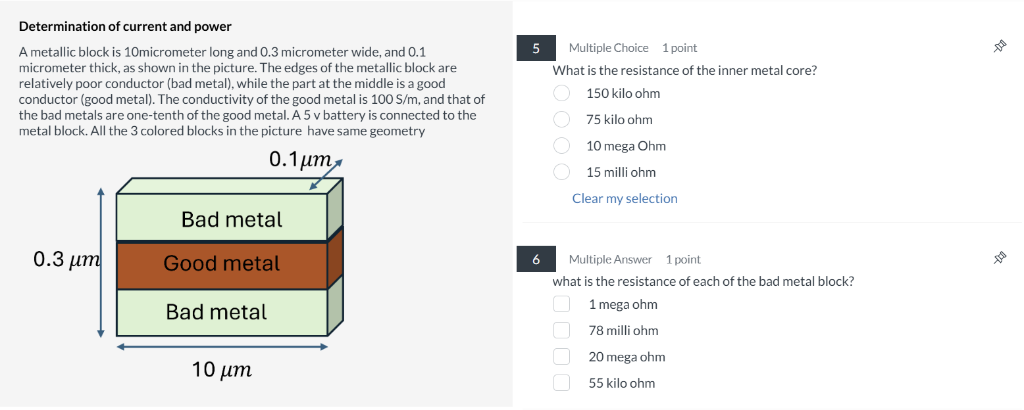Check the 1 mega ohm checkbox
Image resolution: width=1024 pixels, height=410 pixels.
click(561, 304)
